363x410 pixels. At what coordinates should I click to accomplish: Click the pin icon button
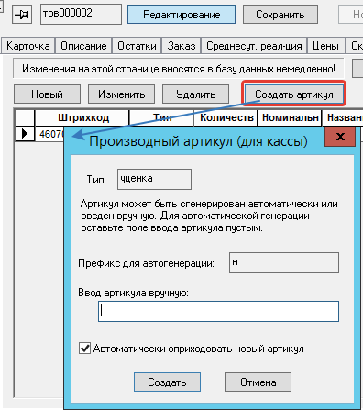pyautogui.click(x=22, y=15)
